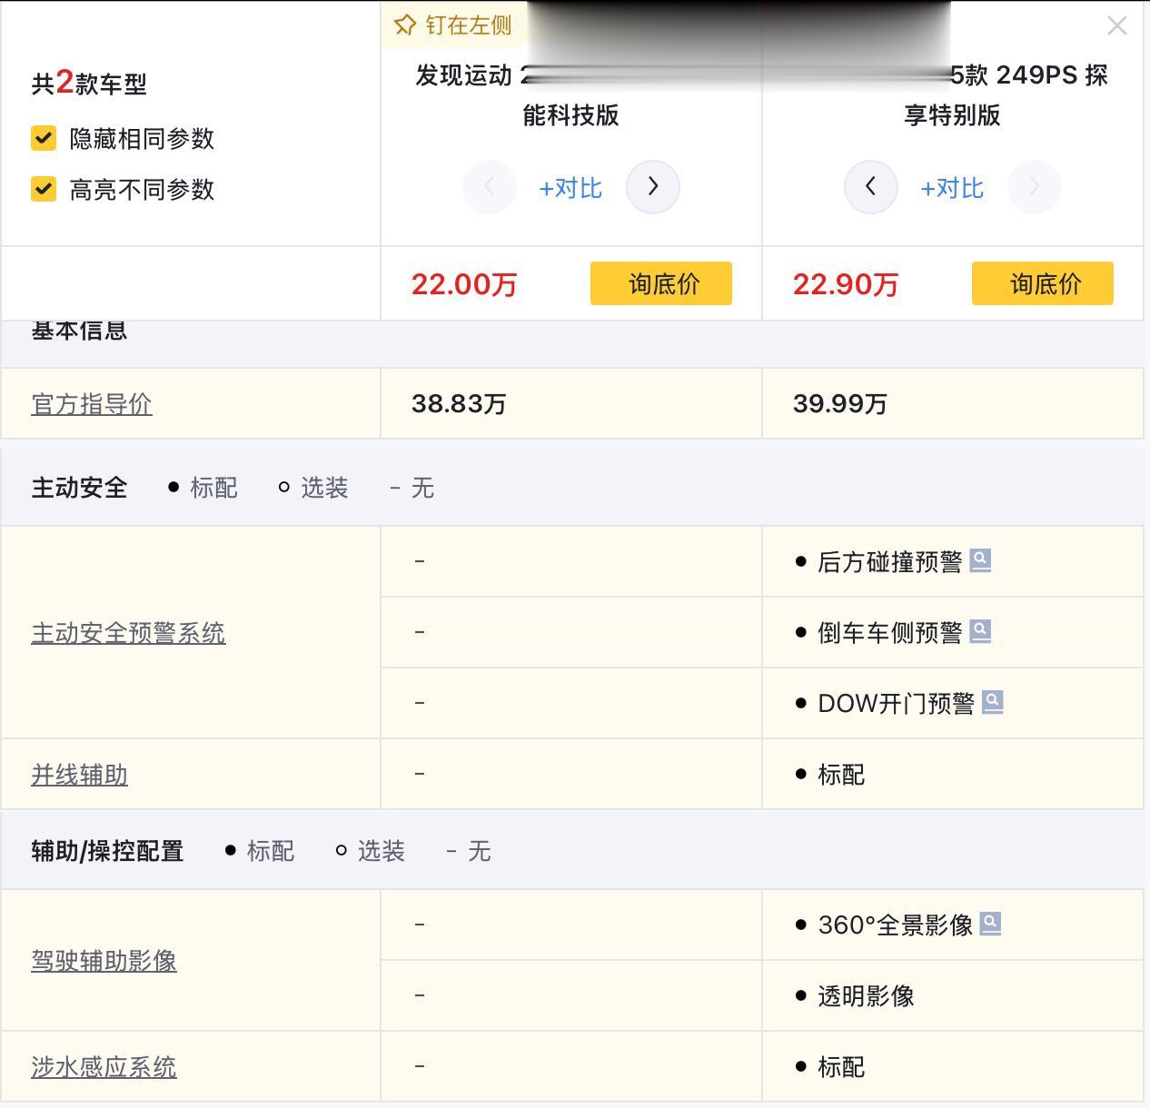This screenshot has height=1108, width=1150.
Task: Open the 驾驶辅助影像 parameter link
Action: (x=104, y=961)
